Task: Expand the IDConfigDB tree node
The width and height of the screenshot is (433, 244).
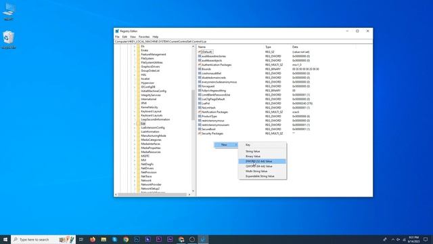Action: tap(135, 87)
